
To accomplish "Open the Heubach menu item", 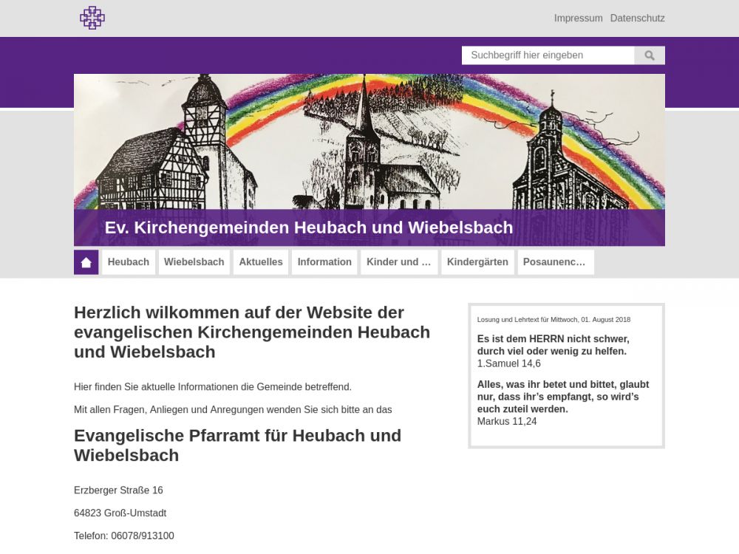I will [129, 262].
